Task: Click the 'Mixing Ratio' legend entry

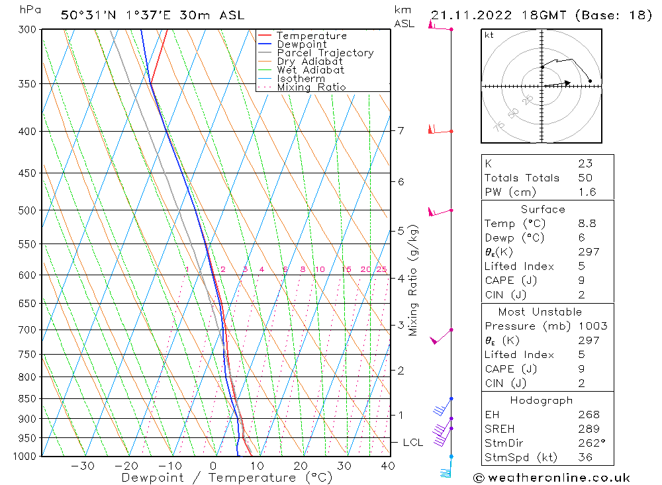Action: (311, 87)
